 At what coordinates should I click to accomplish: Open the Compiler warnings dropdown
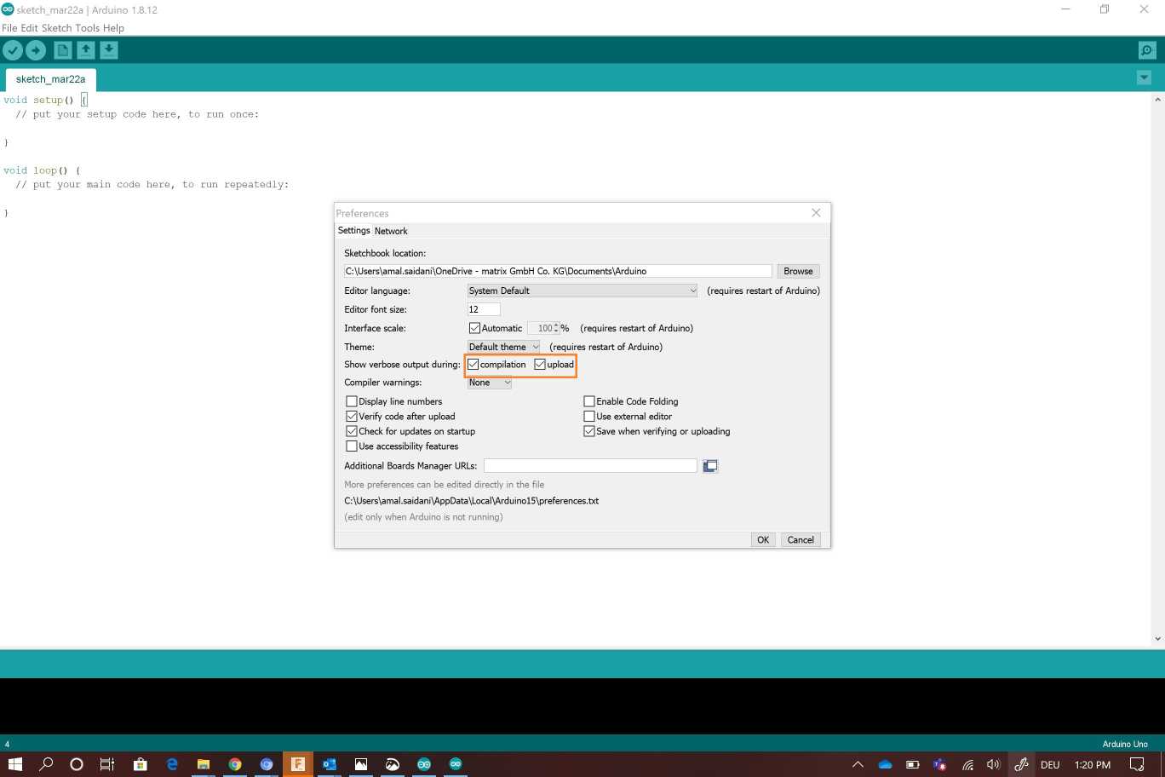pos(490,383)
